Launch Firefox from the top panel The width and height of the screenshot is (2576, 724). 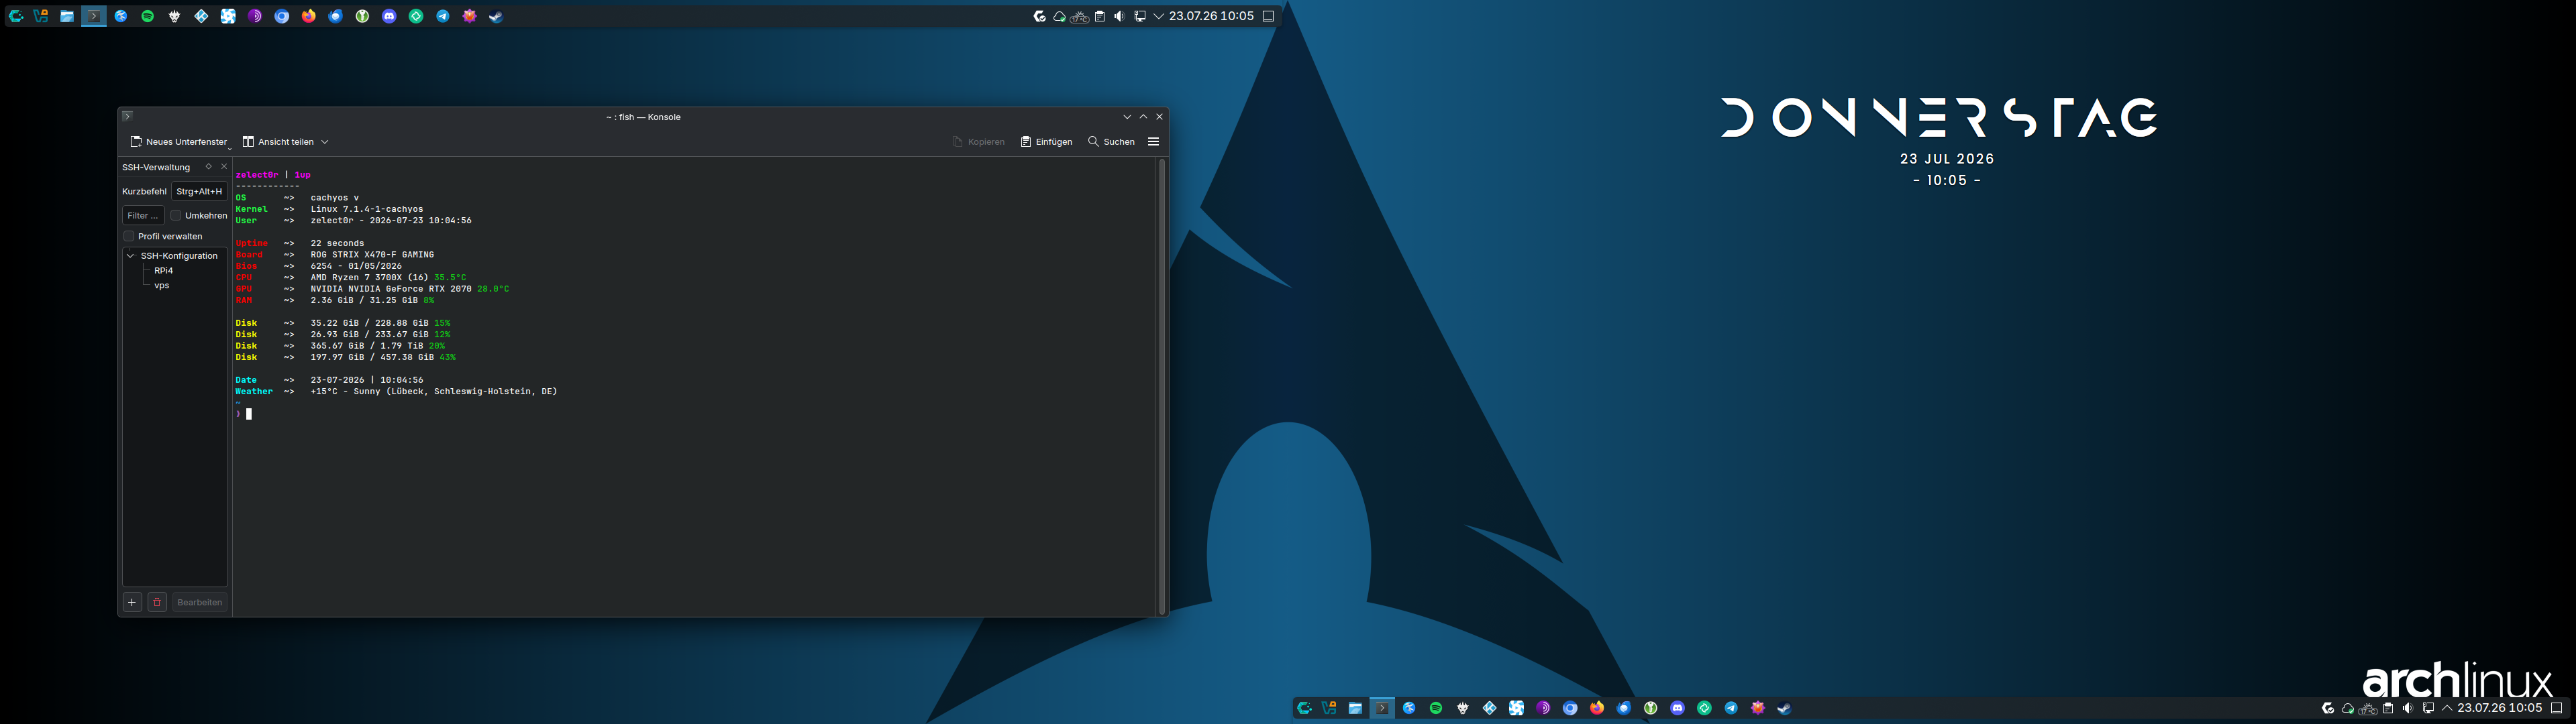coord(309,16)
